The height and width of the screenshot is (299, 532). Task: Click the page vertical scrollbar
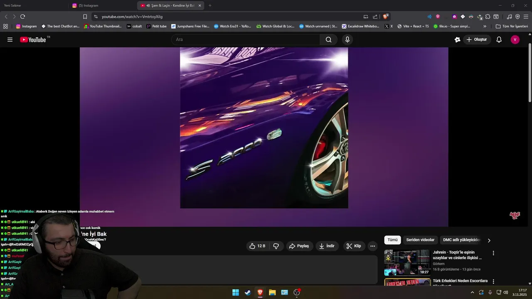pos(530,72)
